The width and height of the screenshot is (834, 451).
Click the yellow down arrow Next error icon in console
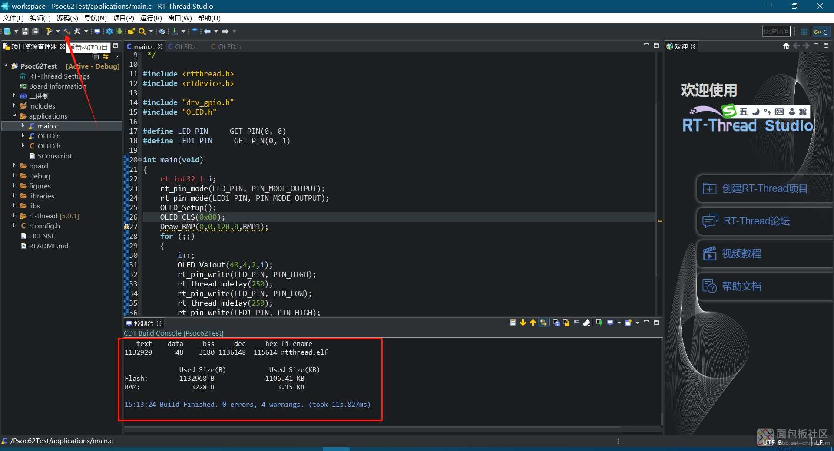click(523, 323)
